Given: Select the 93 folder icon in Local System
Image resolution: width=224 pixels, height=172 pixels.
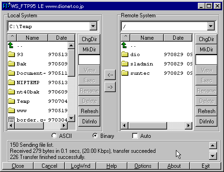Looking at the screenshot, I should 11,54.
